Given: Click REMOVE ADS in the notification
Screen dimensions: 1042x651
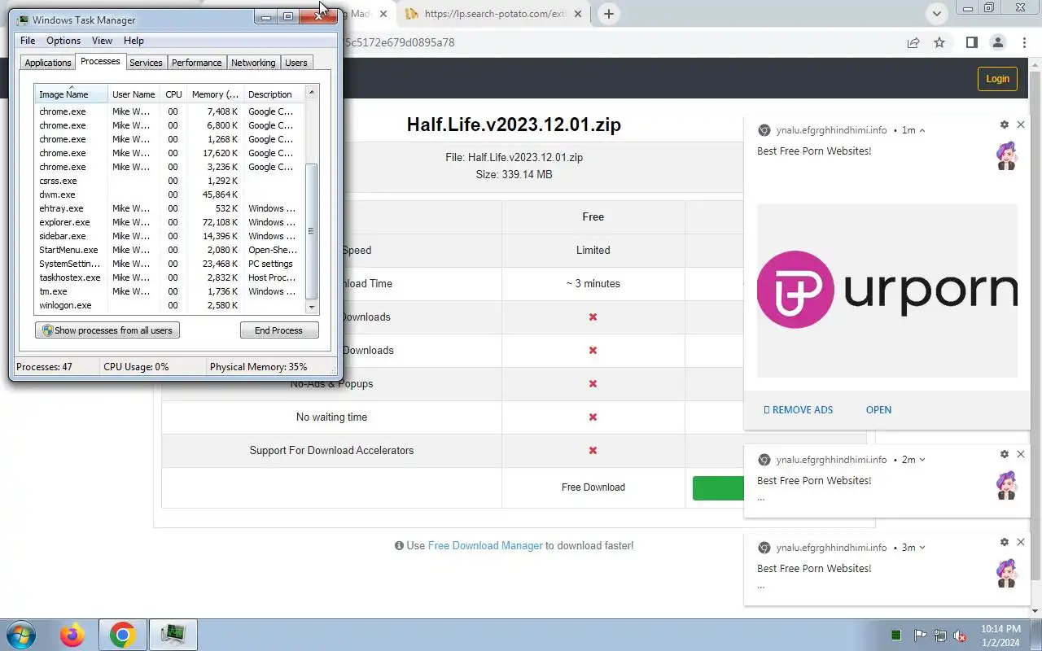Looking at the screenshot, I should pyautogui.click(x=799, y=410).
